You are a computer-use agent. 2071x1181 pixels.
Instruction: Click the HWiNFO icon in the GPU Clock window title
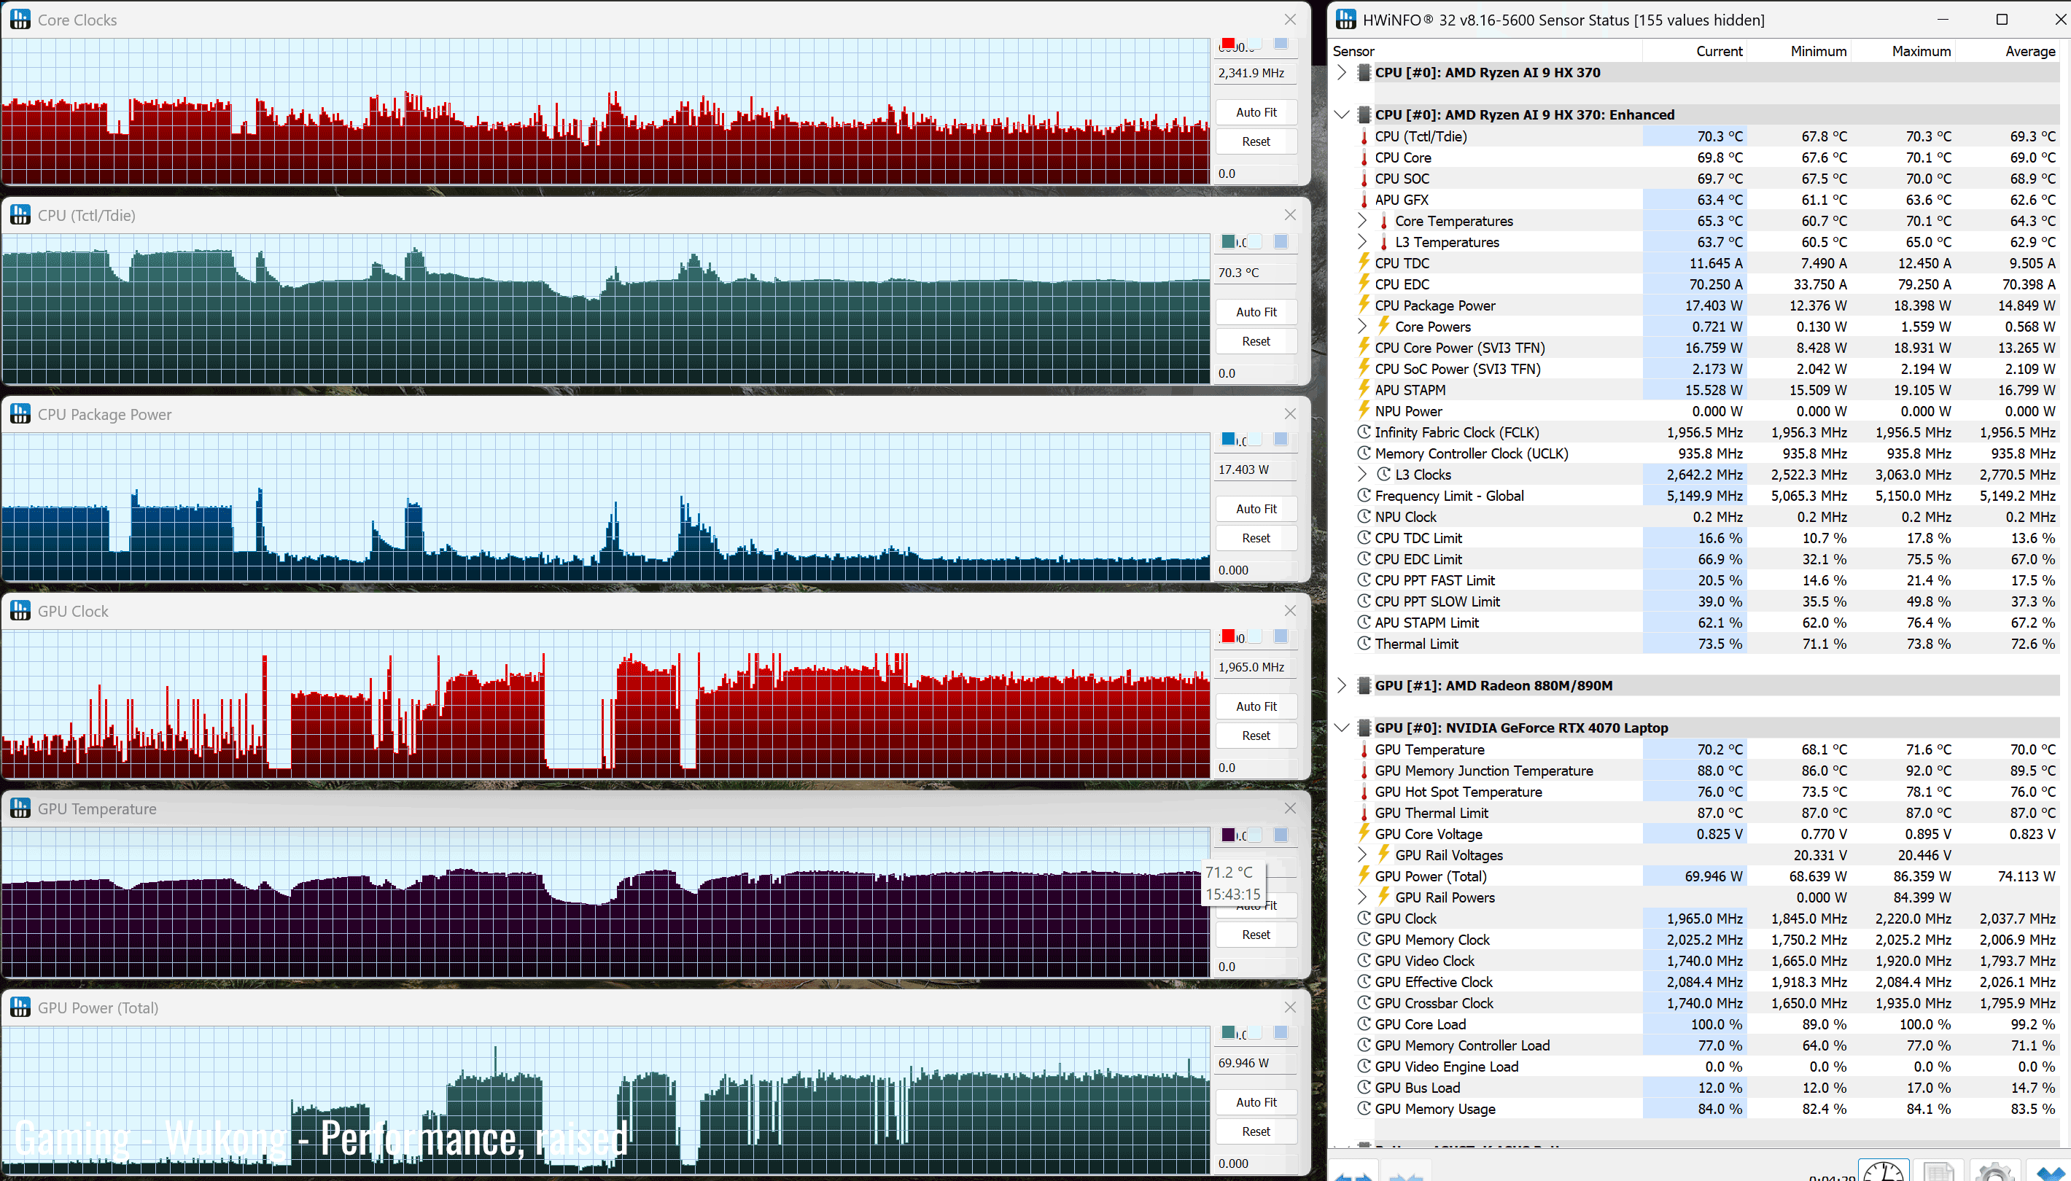click(20, 611)
